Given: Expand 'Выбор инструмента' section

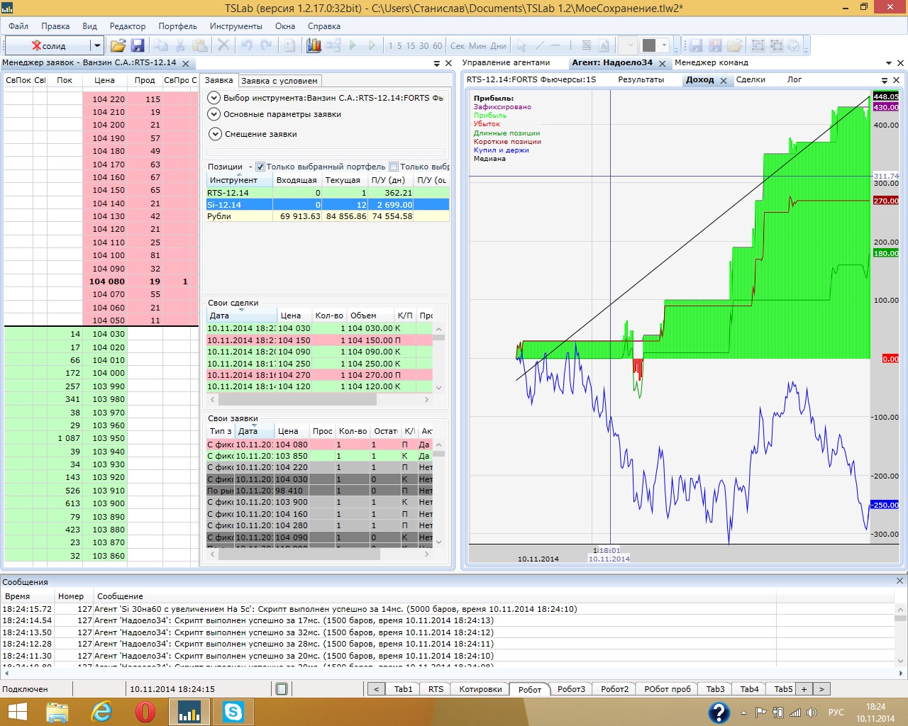Looking at the screenshot, I should pyautogui.click(x=214, y=98).
